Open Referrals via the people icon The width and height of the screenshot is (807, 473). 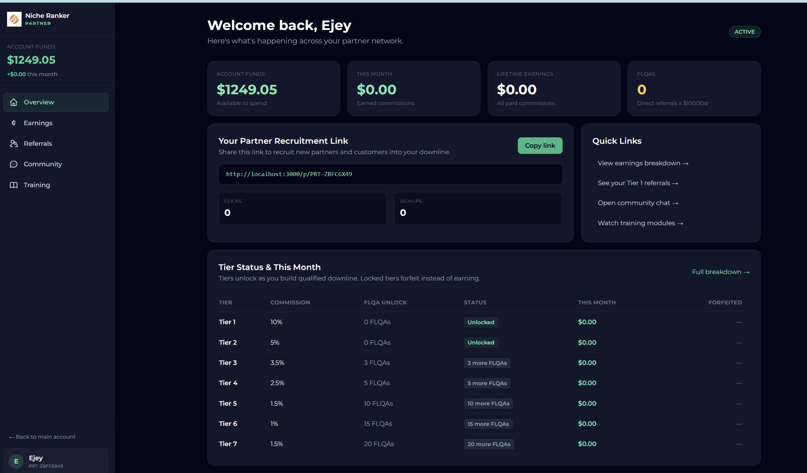(14, 143)
